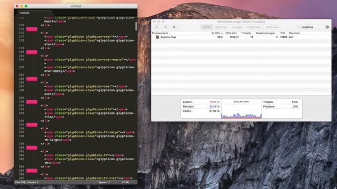Click 'Line 208, Column 1' in the status bar
This screenshot has height=189, width=337.
tap(26, 182)
